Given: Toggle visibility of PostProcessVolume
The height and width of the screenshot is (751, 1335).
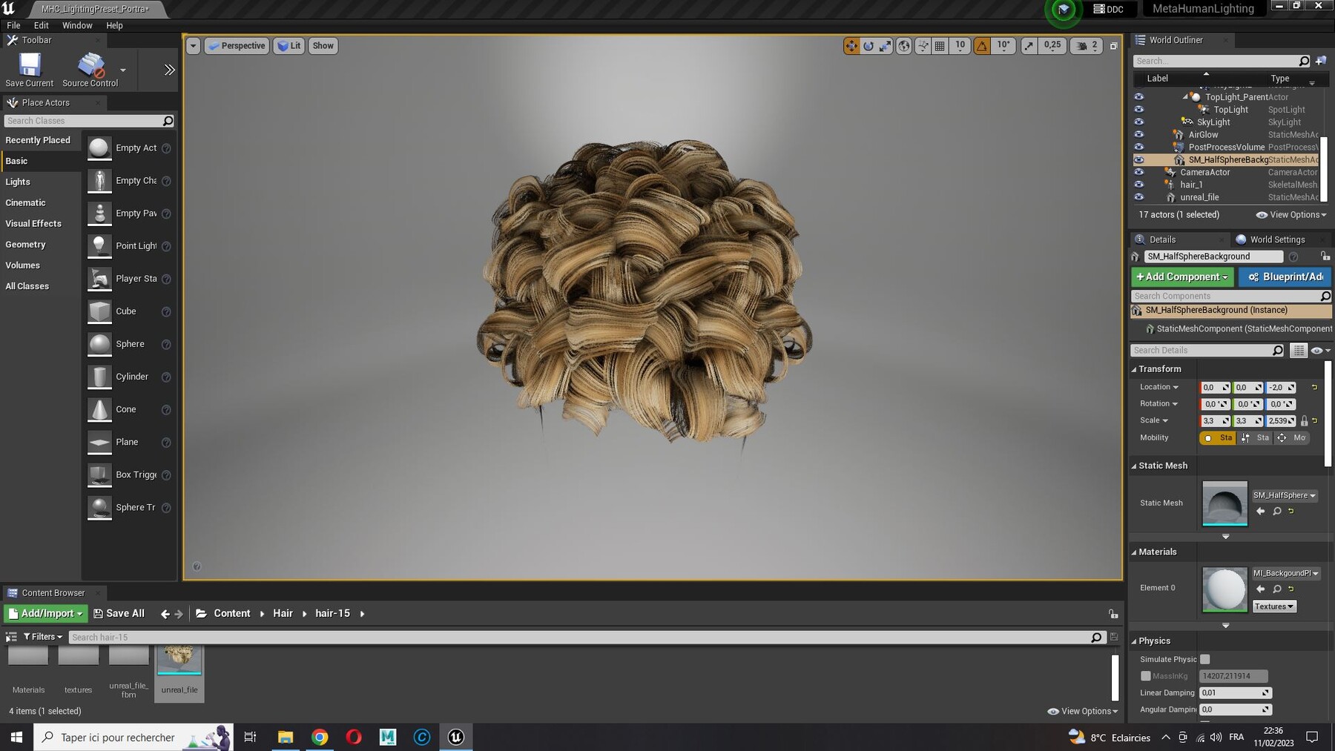Looking at the screenshot, I should (x=1139, y=147).
